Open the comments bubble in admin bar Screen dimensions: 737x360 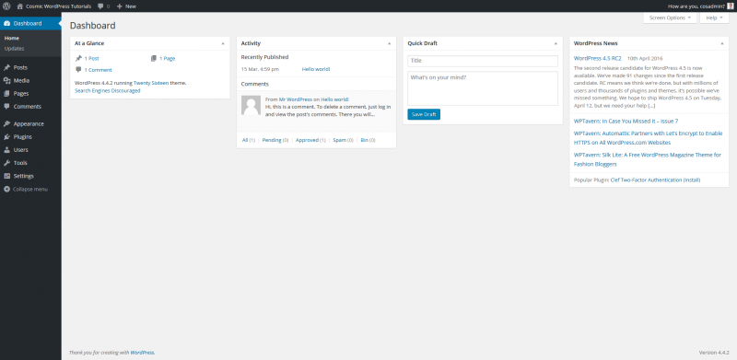pyautogui.click(x=100, y=6)
